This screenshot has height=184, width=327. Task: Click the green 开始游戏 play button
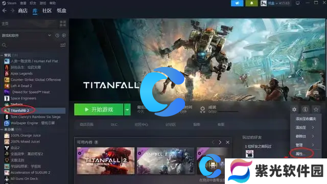tap(99, 109)
